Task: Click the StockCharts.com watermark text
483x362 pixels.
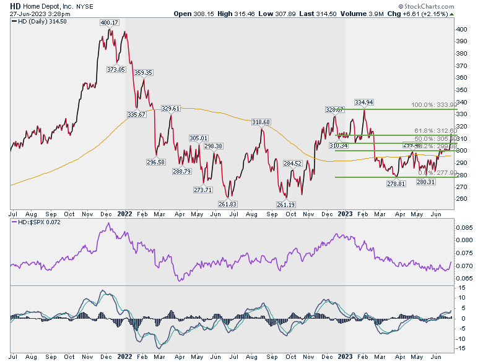Action: pos(426,6)
